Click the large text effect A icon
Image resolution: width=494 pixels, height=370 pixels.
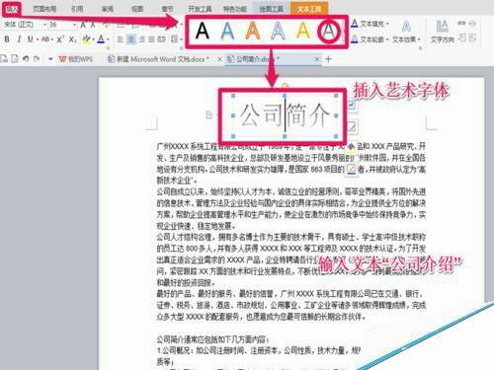tap(406, 26)
